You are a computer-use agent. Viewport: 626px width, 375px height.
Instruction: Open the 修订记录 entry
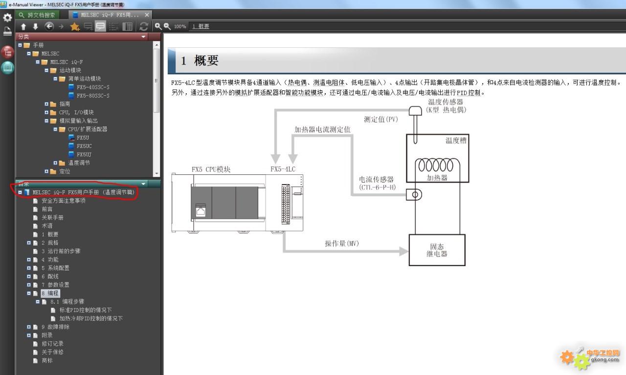[52, 344]
